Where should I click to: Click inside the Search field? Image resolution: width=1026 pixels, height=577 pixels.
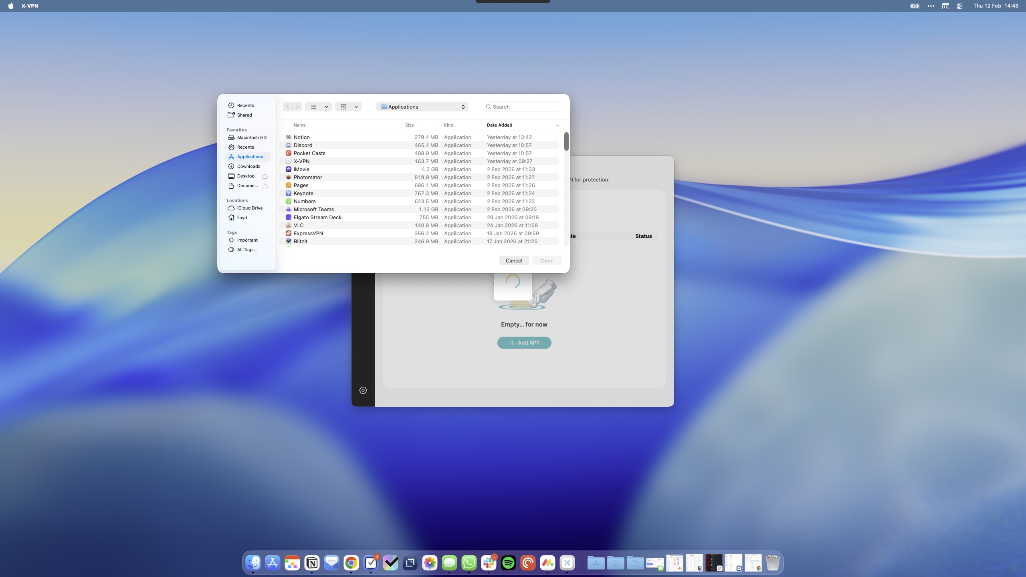pos(522,107)
